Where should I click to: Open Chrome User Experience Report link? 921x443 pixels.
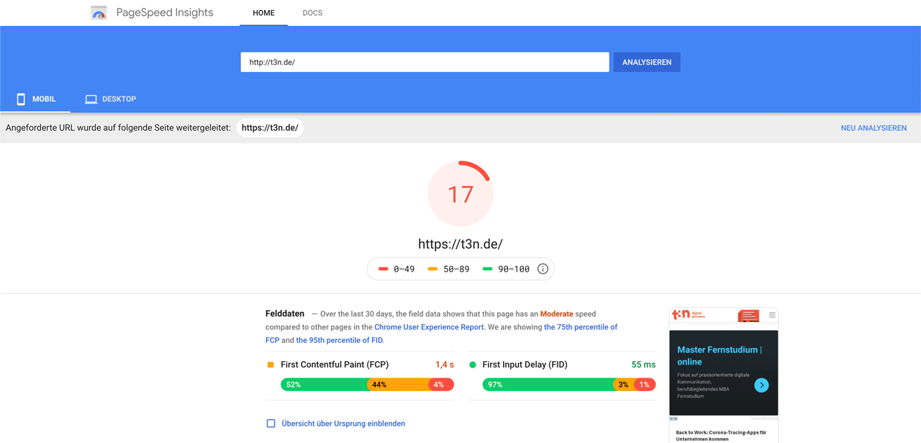coord(429,327)
